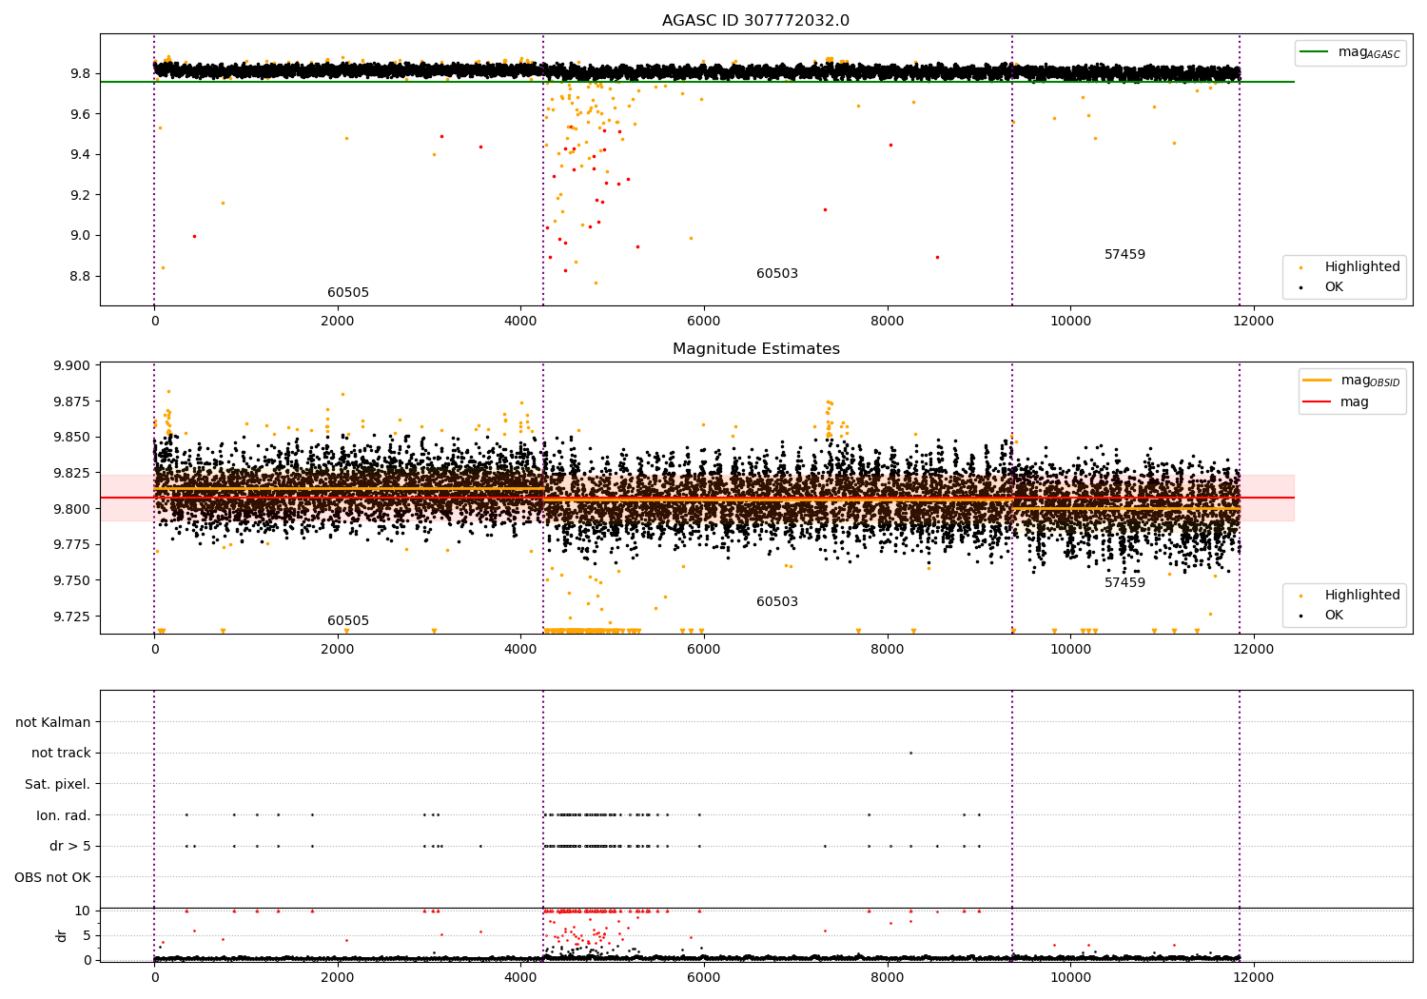Click the '8.8' y-tick on the top plot
Viewport: 1427px width, 999px height.
click(x=80, y=277)
